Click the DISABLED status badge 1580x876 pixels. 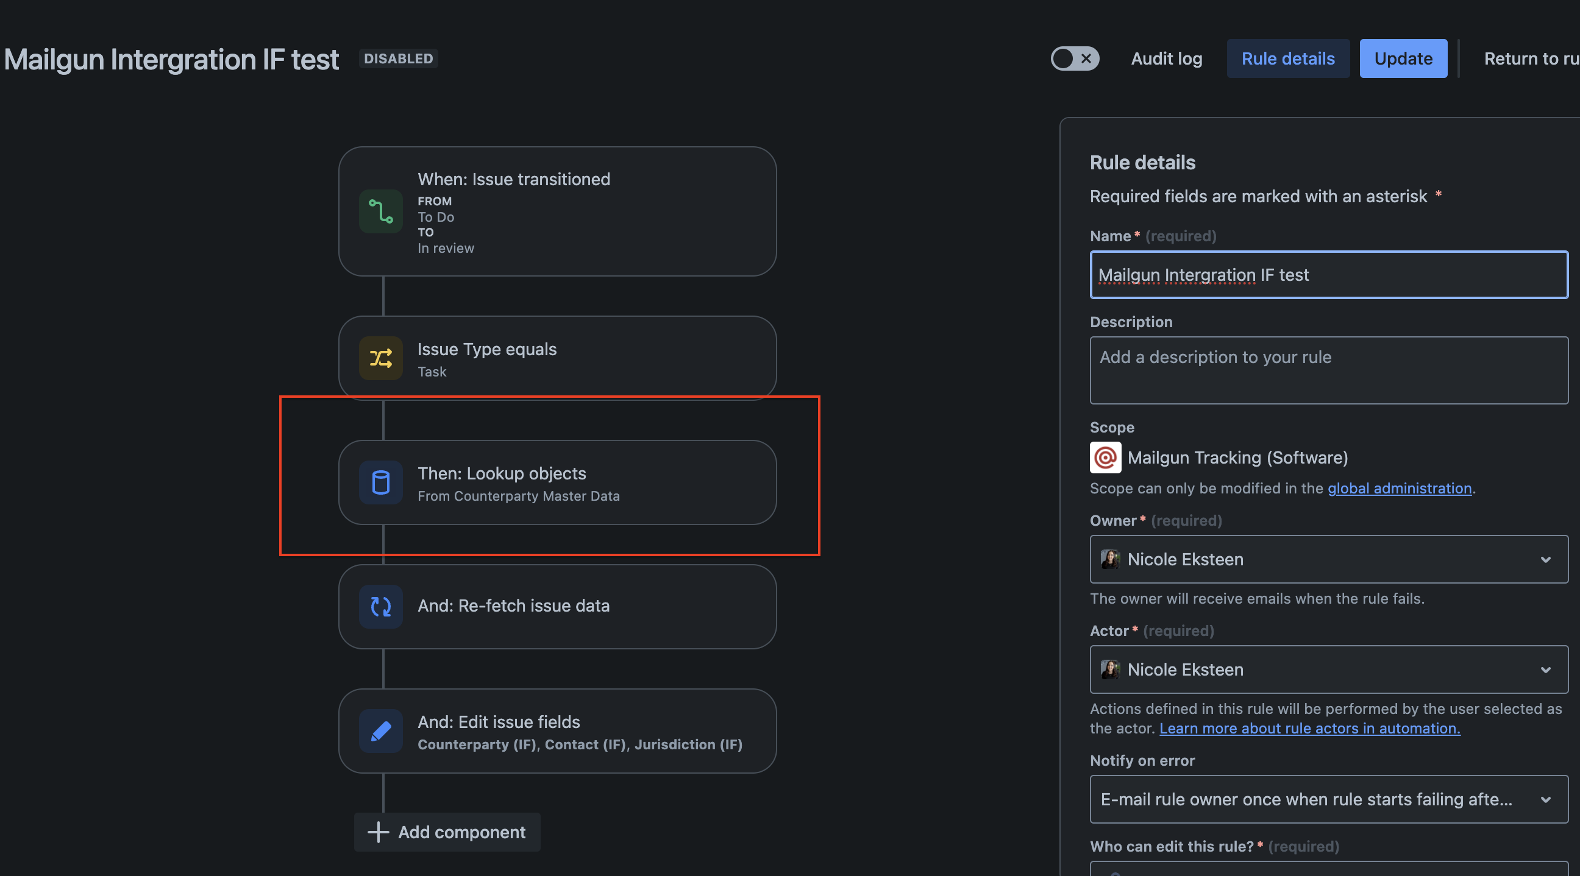click(x=398, y=59)
